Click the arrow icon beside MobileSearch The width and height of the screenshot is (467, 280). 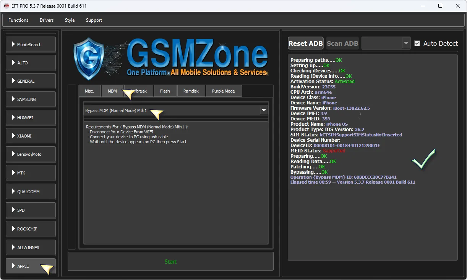(x=13, y=45)
